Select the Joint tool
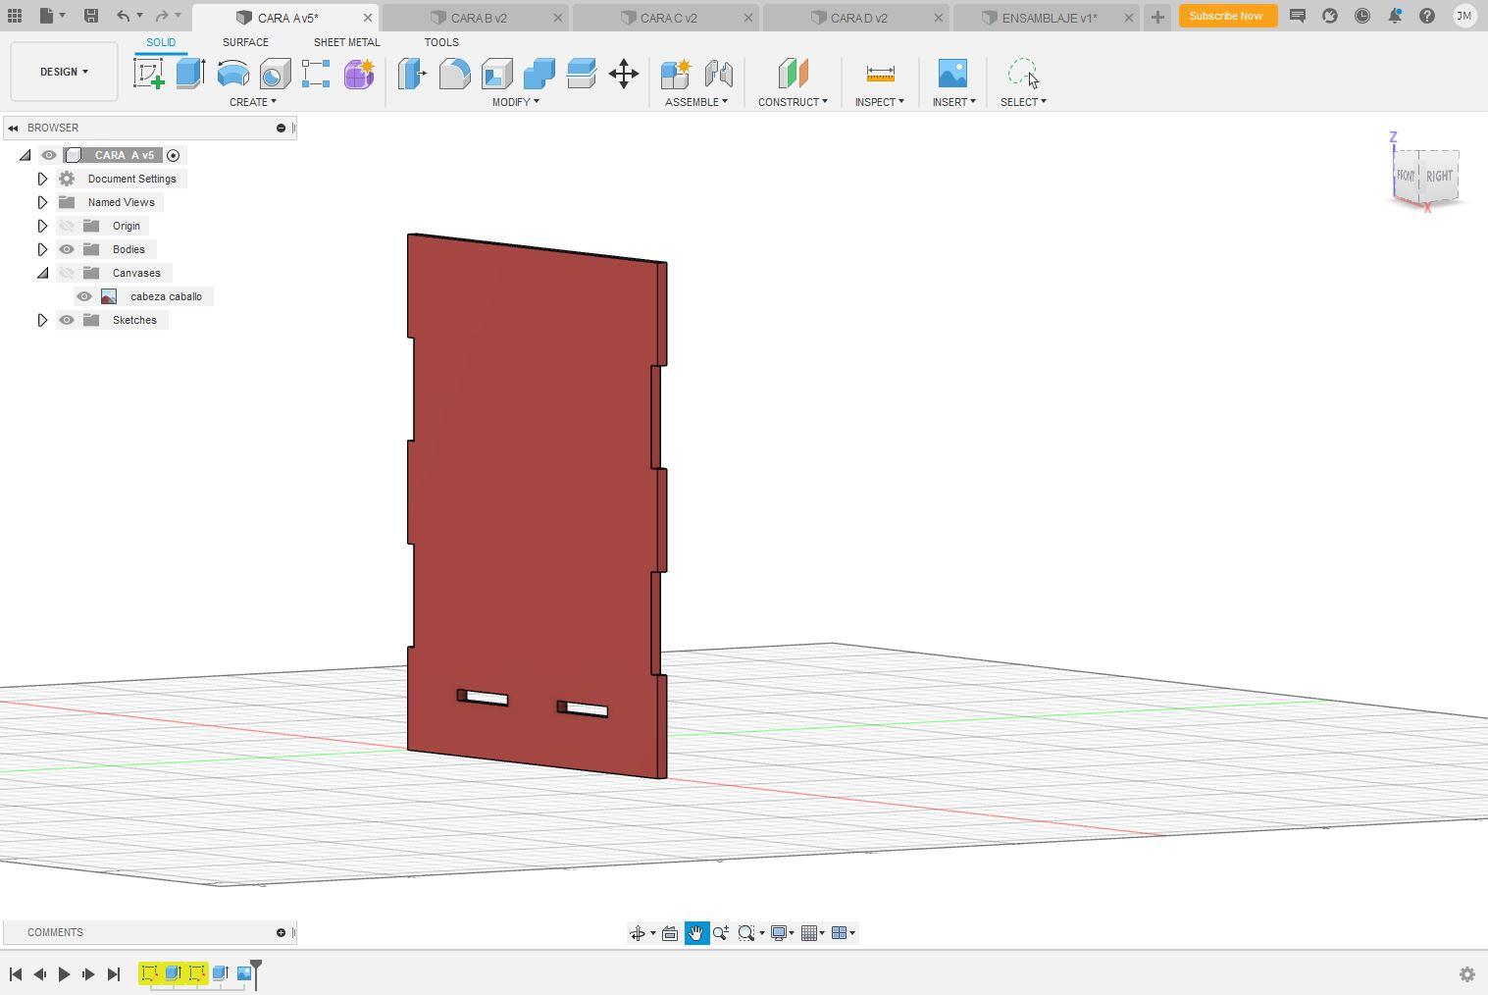 [x=718, y=74]
